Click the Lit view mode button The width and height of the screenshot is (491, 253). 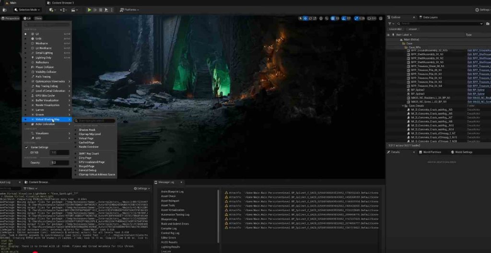pyautogui.click(x=27, y=19)
